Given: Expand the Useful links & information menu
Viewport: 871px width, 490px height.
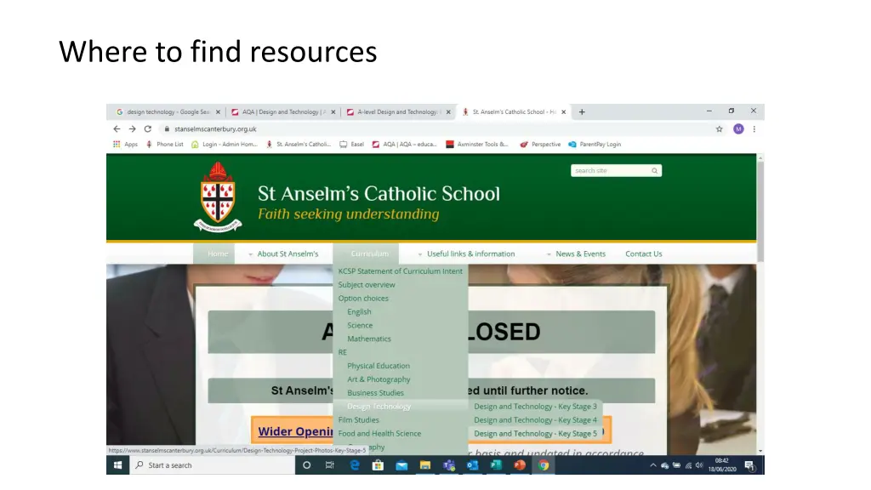Looking at the screenshot, I should tap(470, 254).
